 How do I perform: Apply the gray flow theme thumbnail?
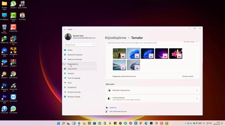(x=134, y=65)
